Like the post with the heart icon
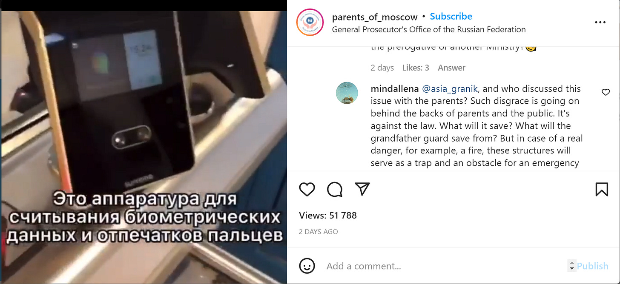 tap(307, 190)
